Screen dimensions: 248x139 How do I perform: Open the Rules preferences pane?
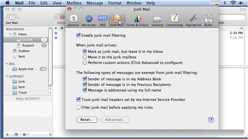click(x=208, y=21)
